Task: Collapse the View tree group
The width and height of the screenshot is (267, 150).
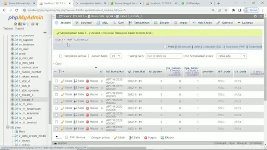Action: [8, 127]
